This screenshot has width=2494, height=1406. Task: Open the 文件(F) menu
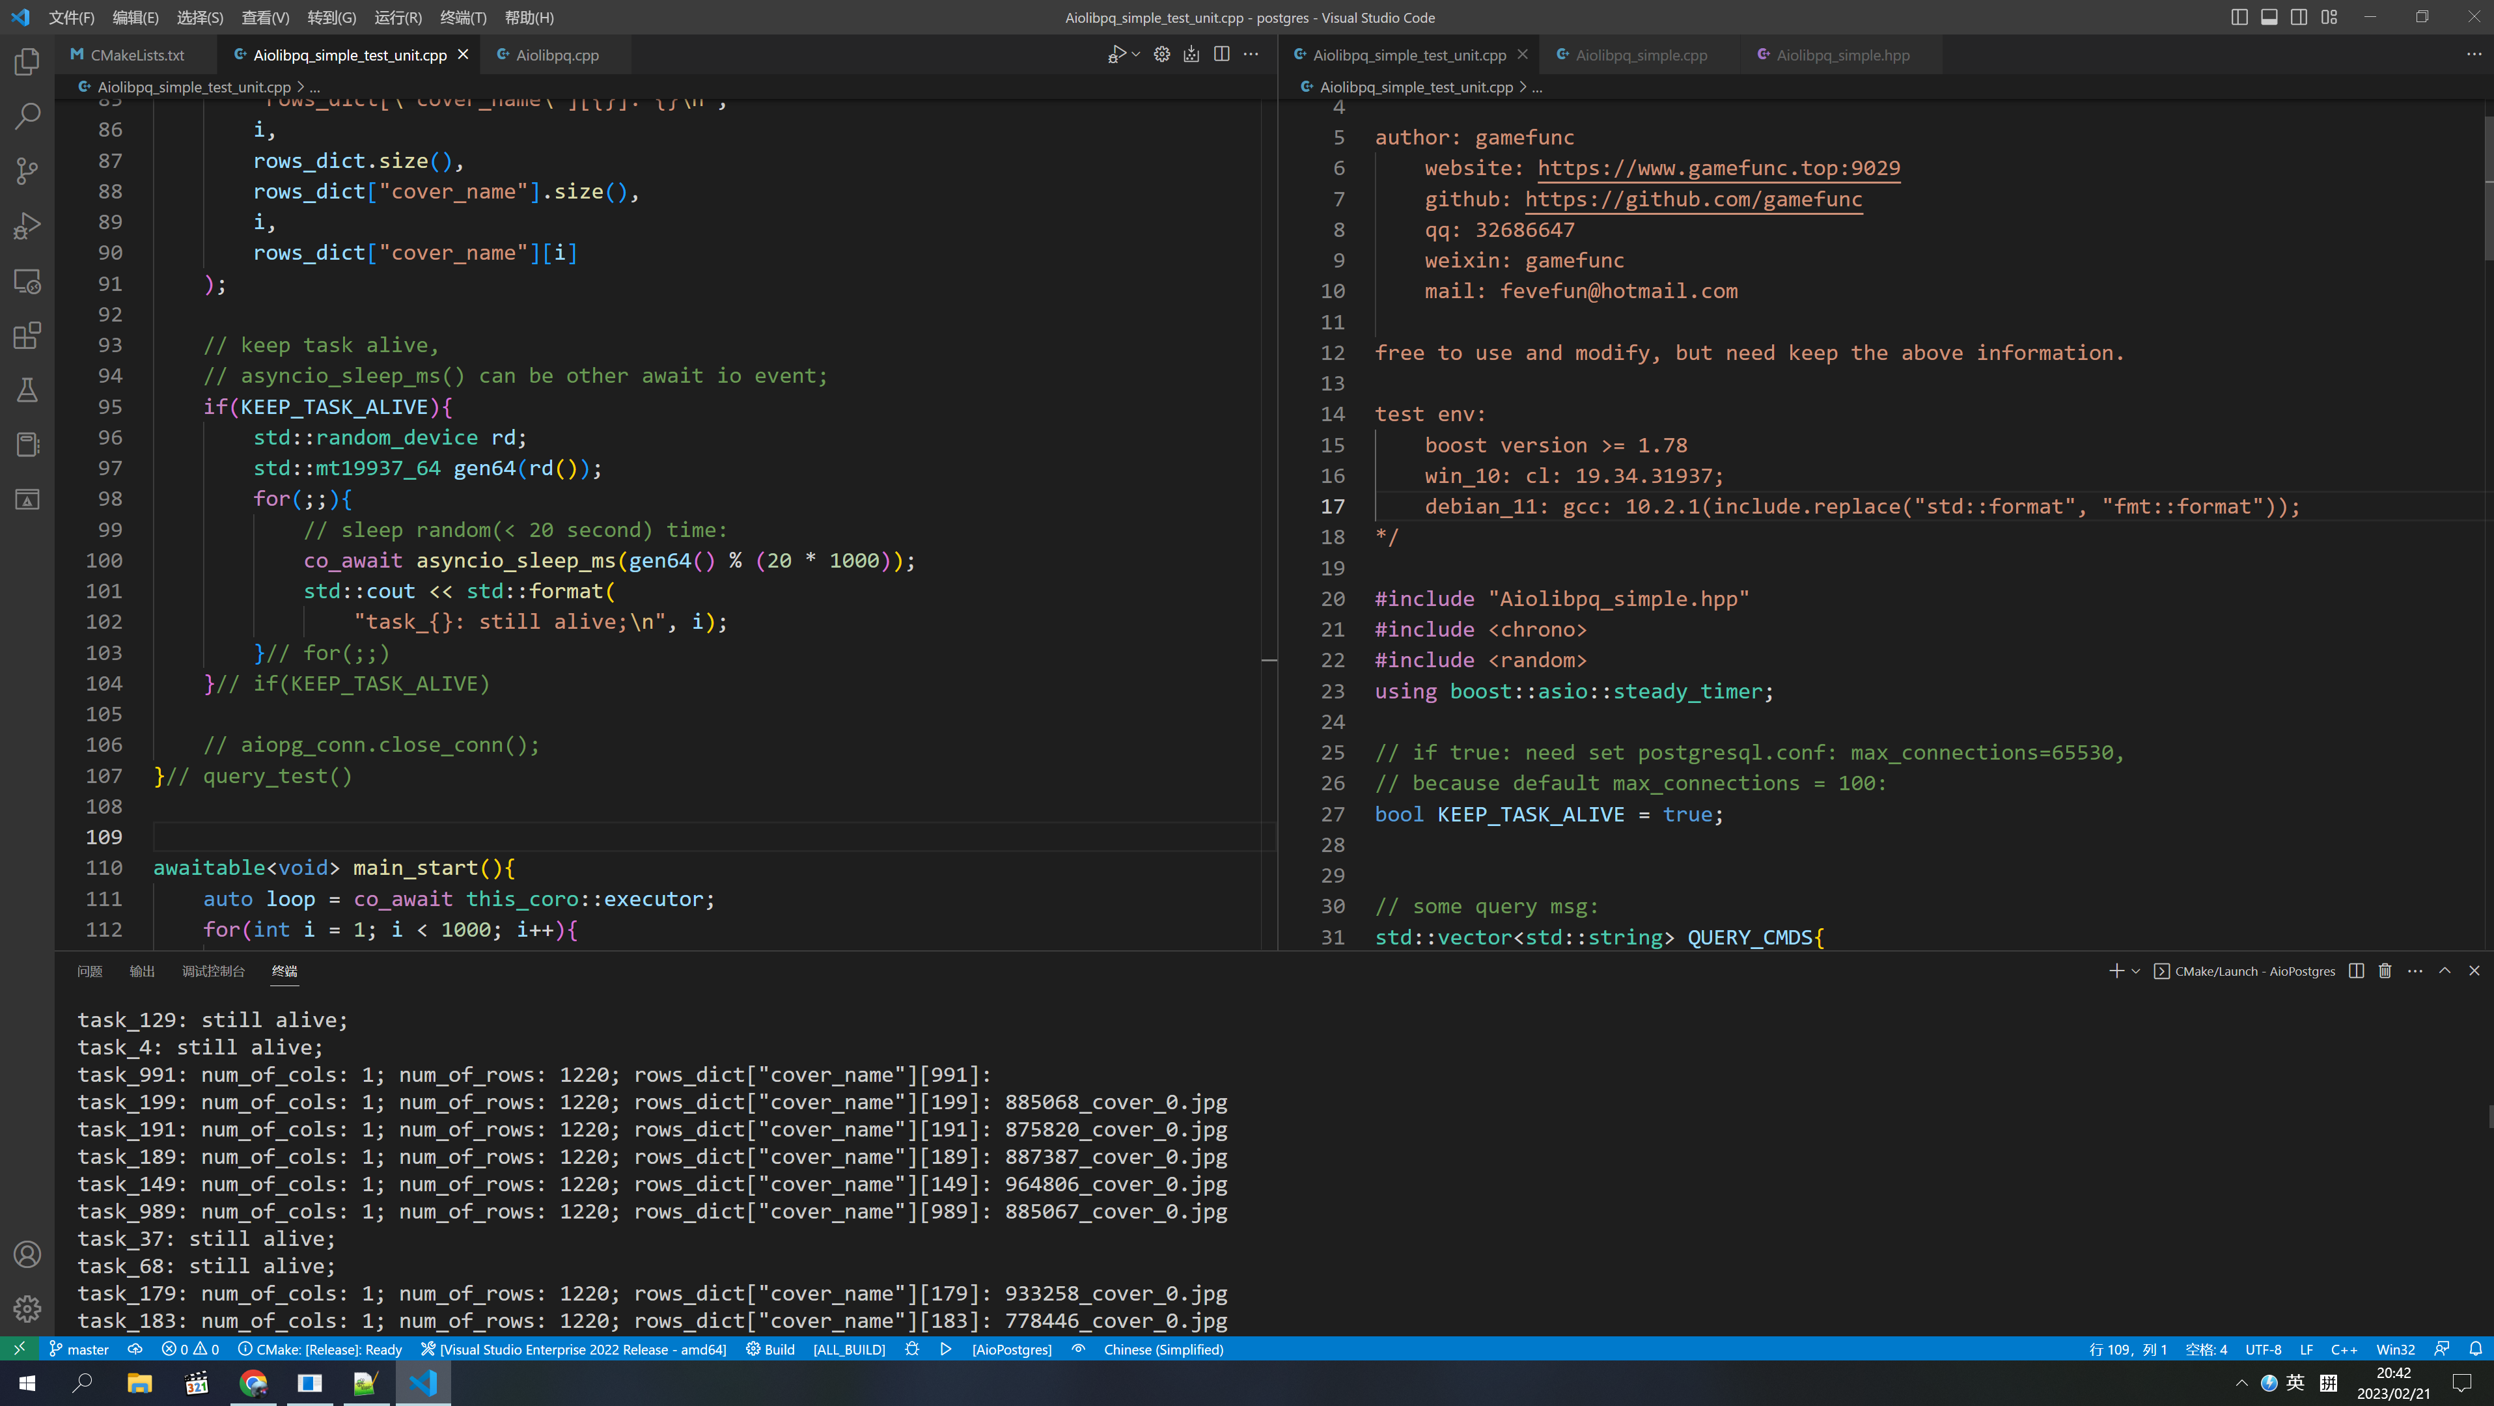click(x=72, y=18)
